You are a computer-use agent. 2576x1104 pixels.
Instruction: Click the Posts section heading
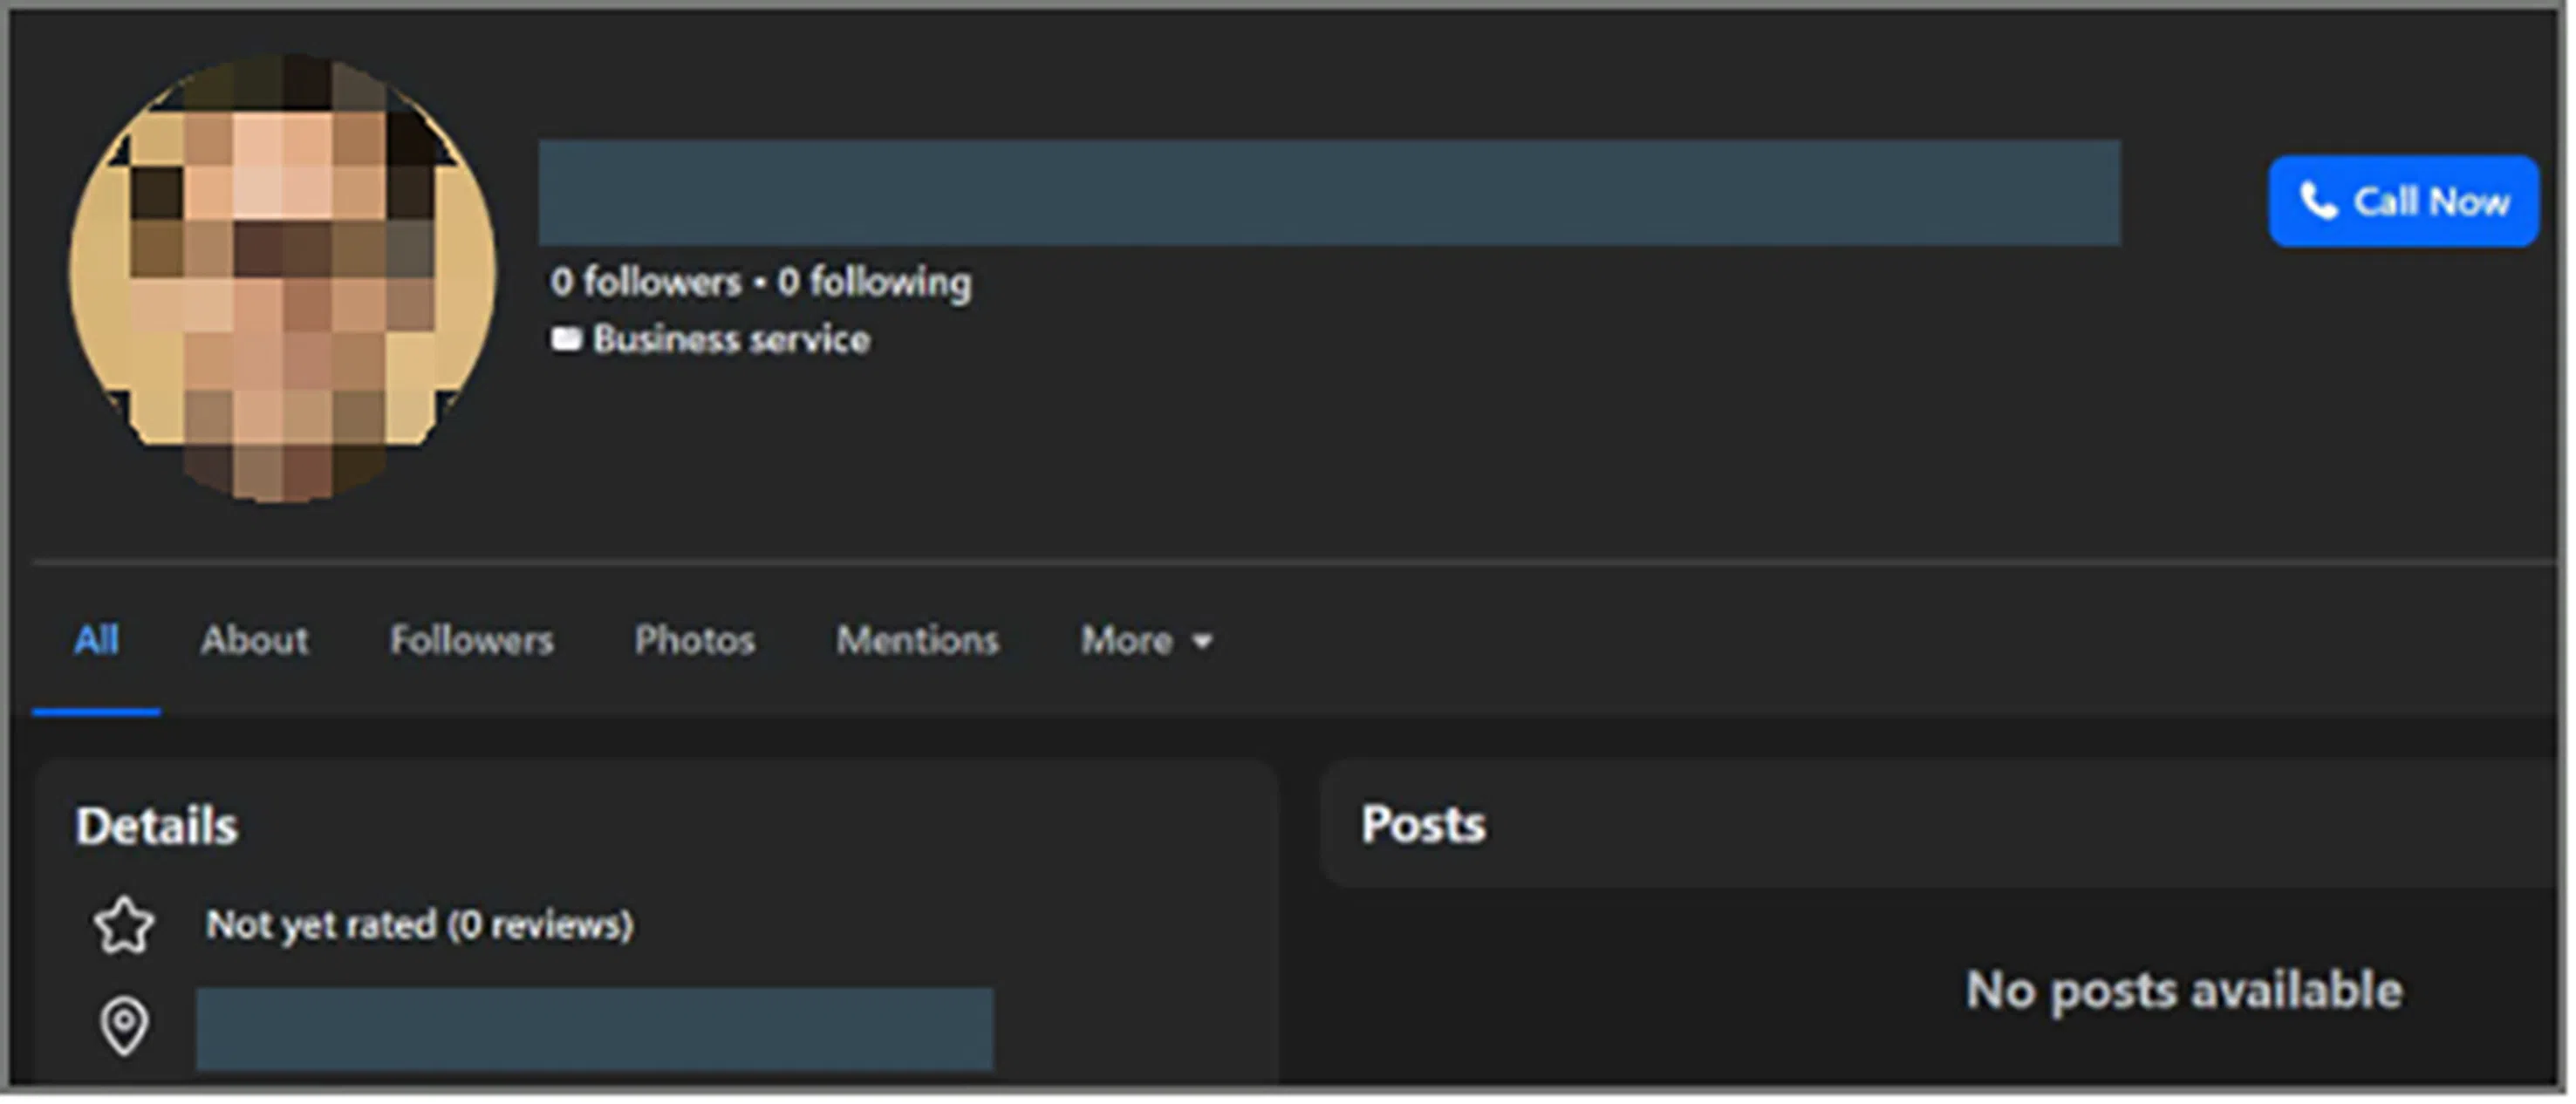pyautogui.click(x=1423, y=825)
